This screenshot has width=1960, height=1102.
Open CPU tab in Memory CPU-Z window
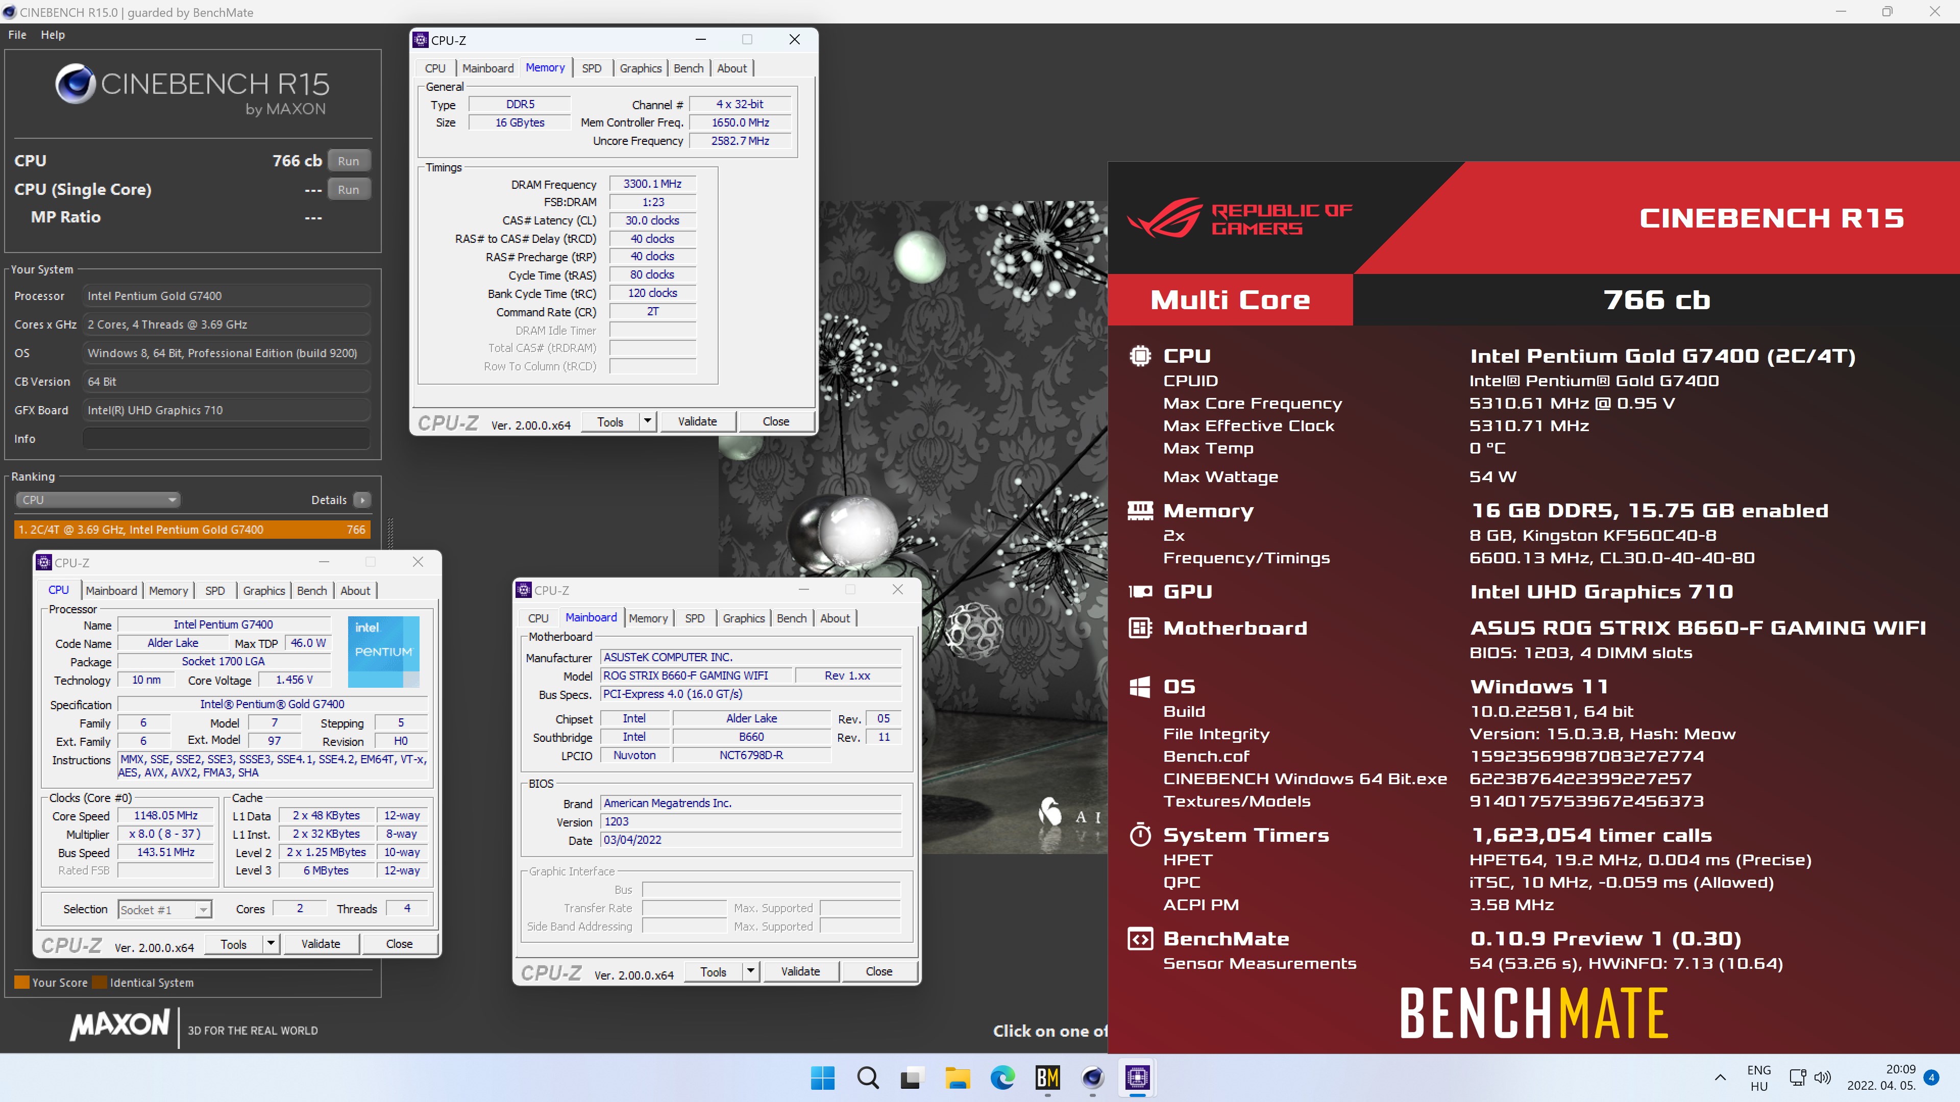coord(435,68)
